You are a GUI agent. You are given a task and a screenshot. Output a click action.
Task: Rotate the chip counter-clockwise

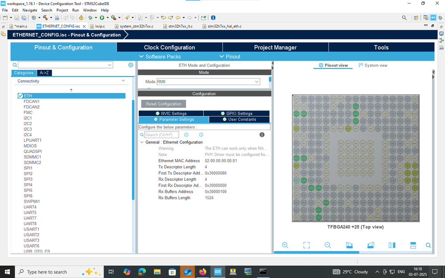point(371,245)
